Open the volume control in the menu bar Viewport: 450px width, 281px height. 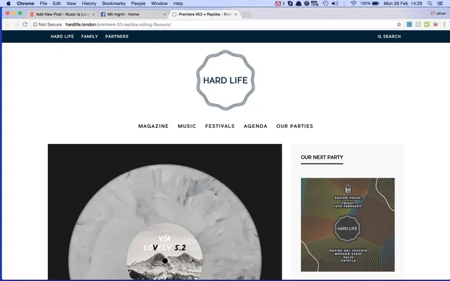point(335,4)
